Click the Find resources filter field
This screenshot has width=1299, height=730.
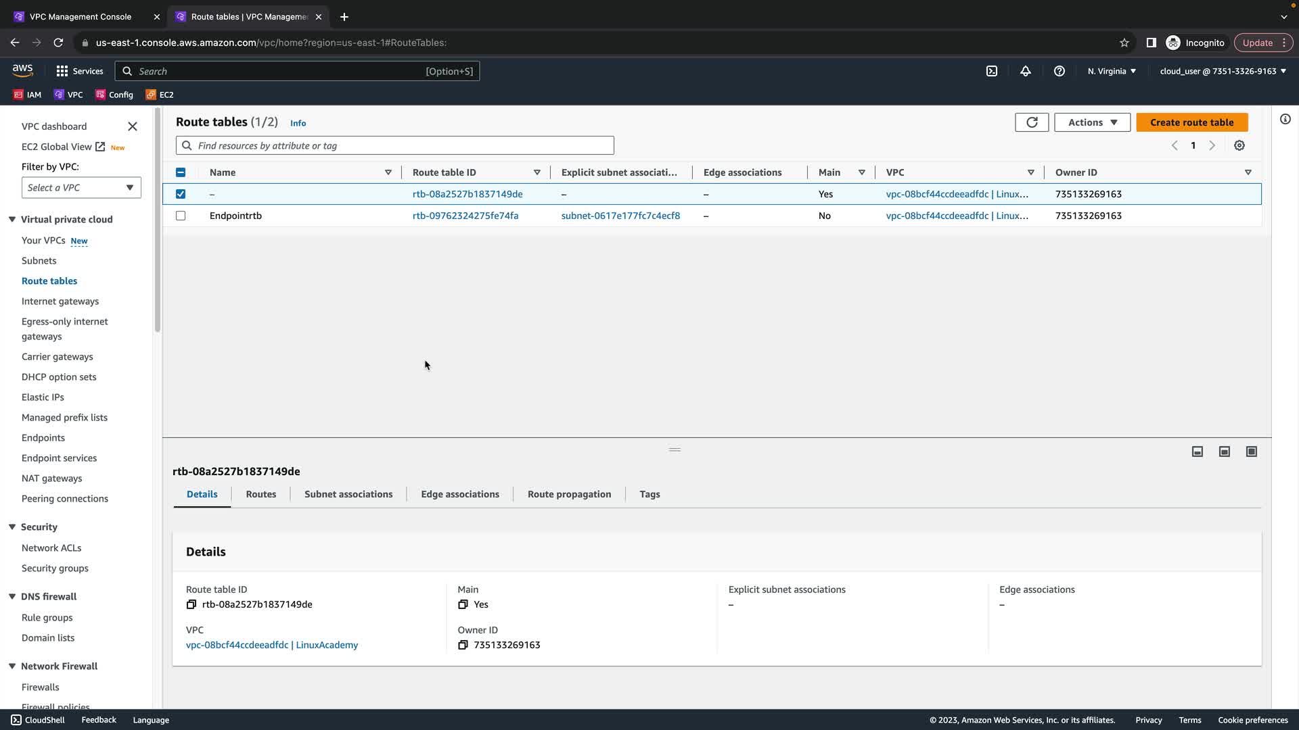pyautogui.click(x=396, y=145)
